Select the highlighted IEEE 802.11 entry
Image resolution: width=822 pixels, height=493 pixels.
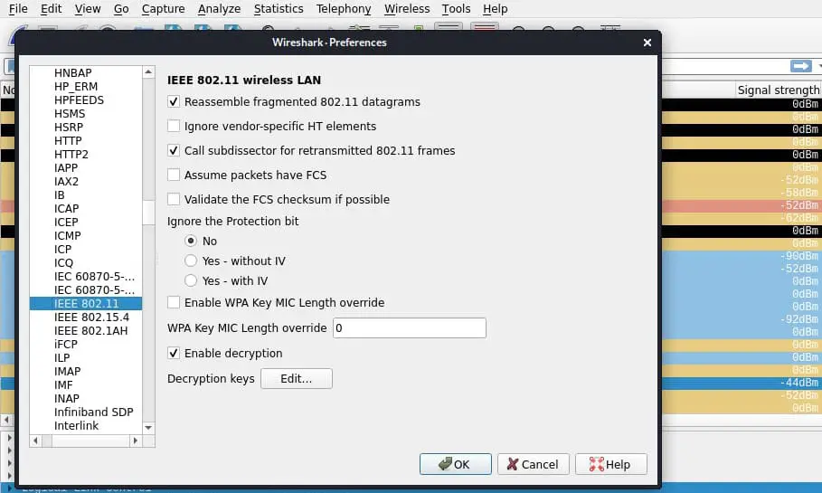click(x=85, y=304)
